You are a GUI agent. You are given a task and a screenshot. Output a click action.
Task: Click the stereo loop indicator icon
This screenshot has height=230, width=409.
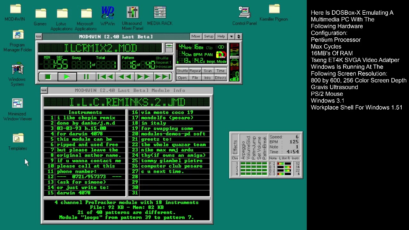[x=221, y=47]
